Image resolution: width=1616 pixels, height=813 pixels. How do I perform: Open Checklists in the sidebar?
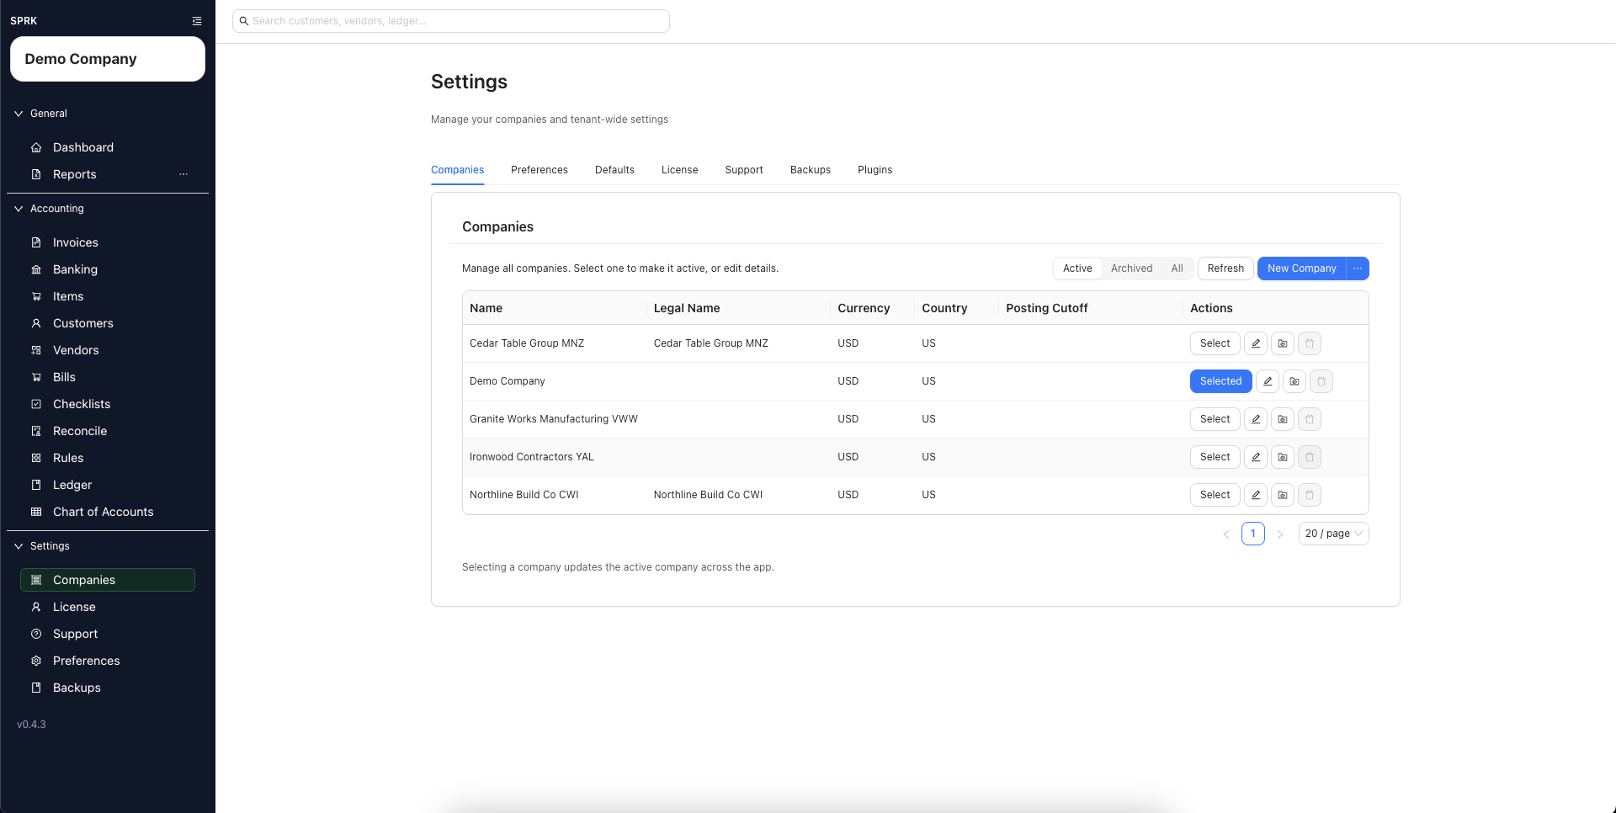point(108,404)
